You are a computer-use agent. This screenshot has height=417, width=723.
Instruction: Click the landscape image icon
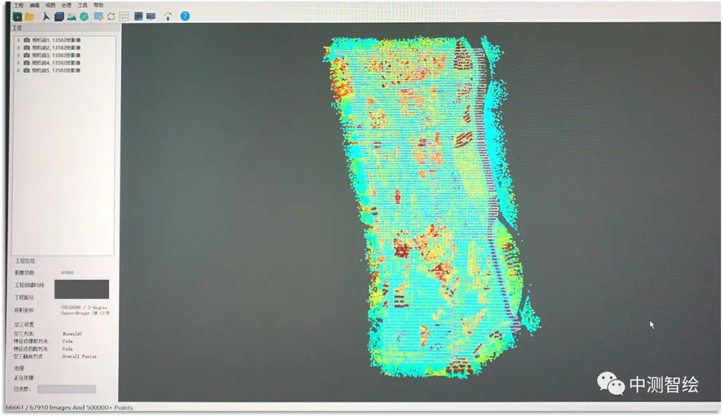point(72,16)
